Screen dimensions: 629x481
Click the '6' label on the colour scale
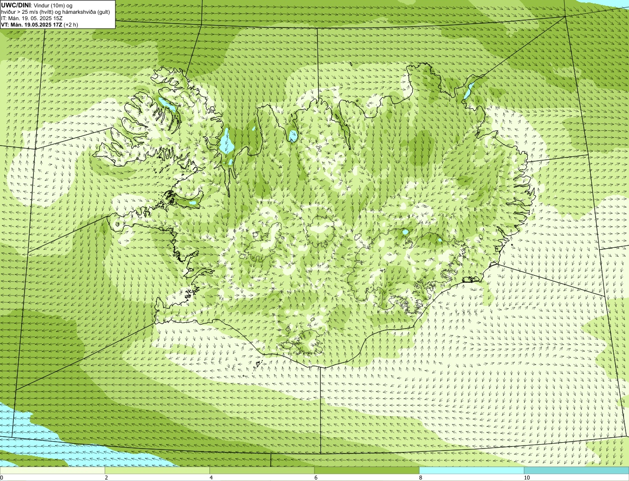tap(315, 478)
